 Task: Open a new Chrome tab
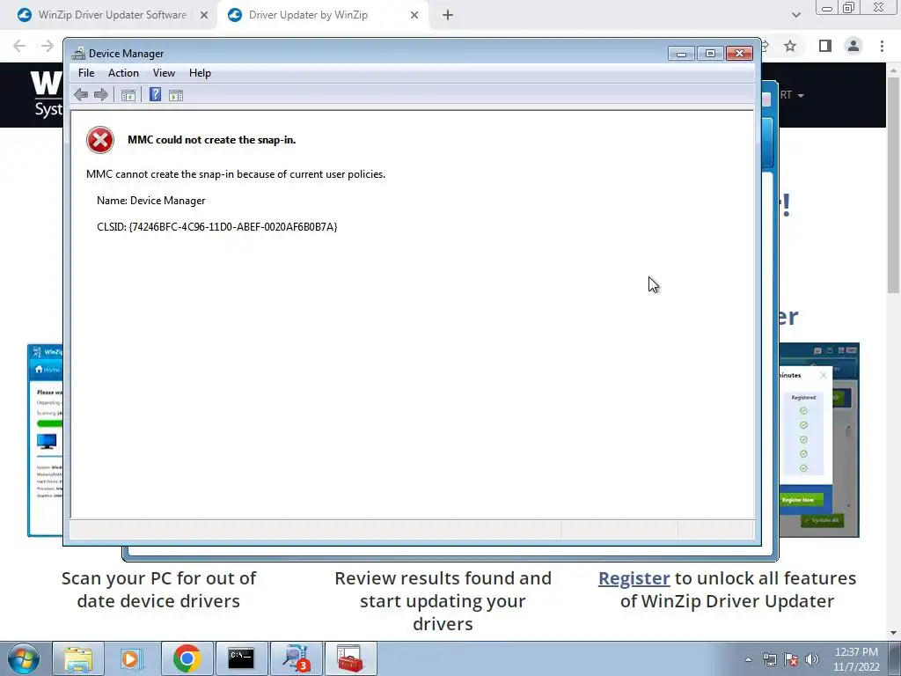[x=448, y=15]
